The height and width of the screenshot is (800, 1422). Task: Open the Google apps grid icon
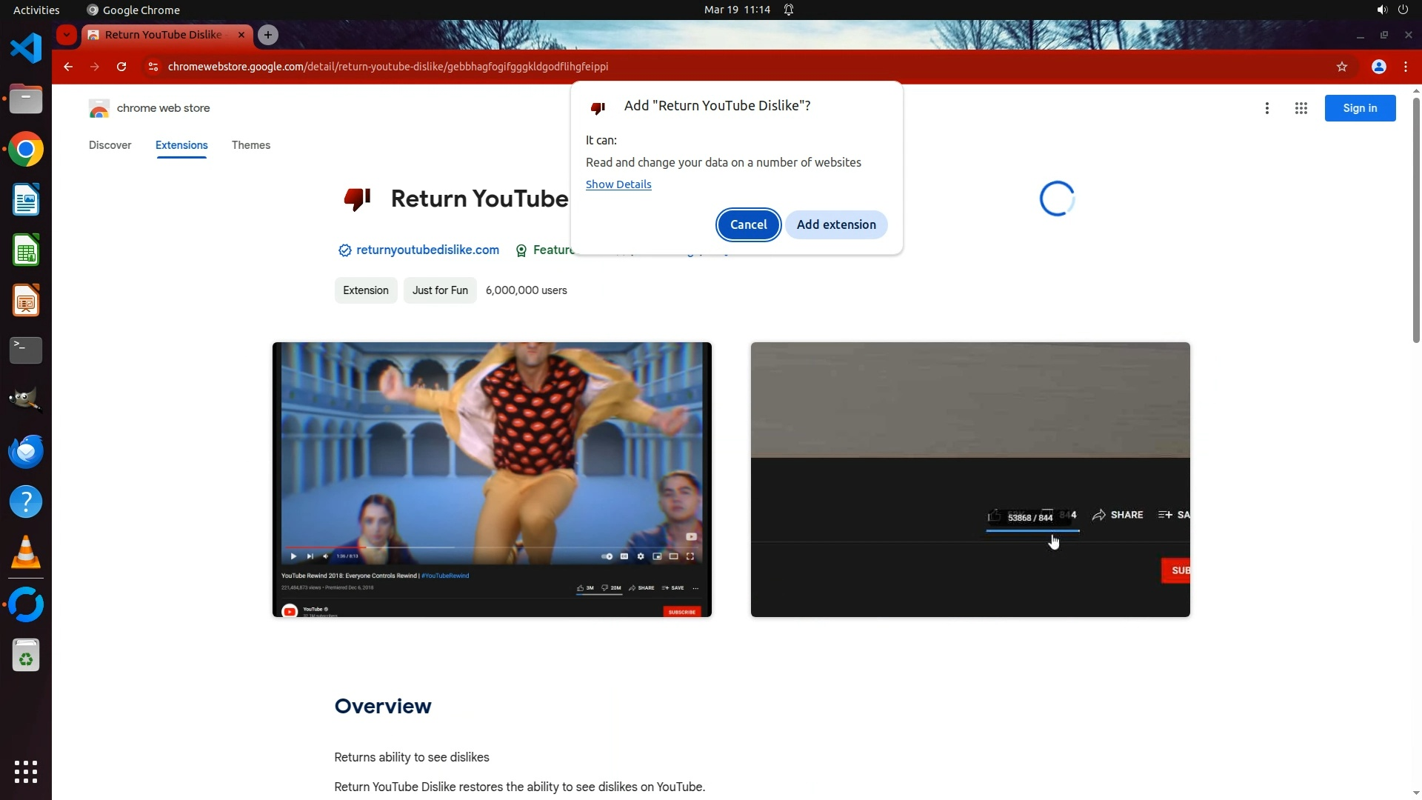pyautogui.click(x=1301, y=108)
